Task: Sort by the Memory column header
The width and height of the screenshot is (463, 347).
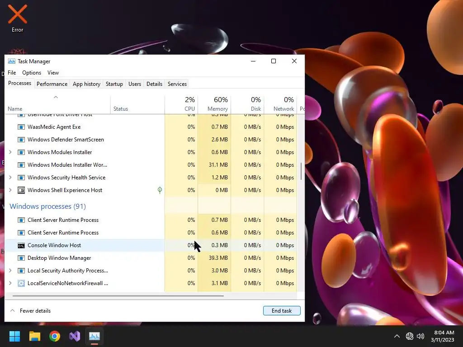Action: click(x=214, y=104)
